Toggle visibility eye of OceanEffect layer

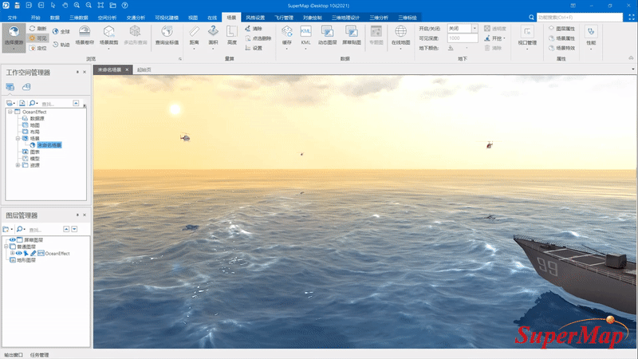pyautogui.click(x=18, y=253)
